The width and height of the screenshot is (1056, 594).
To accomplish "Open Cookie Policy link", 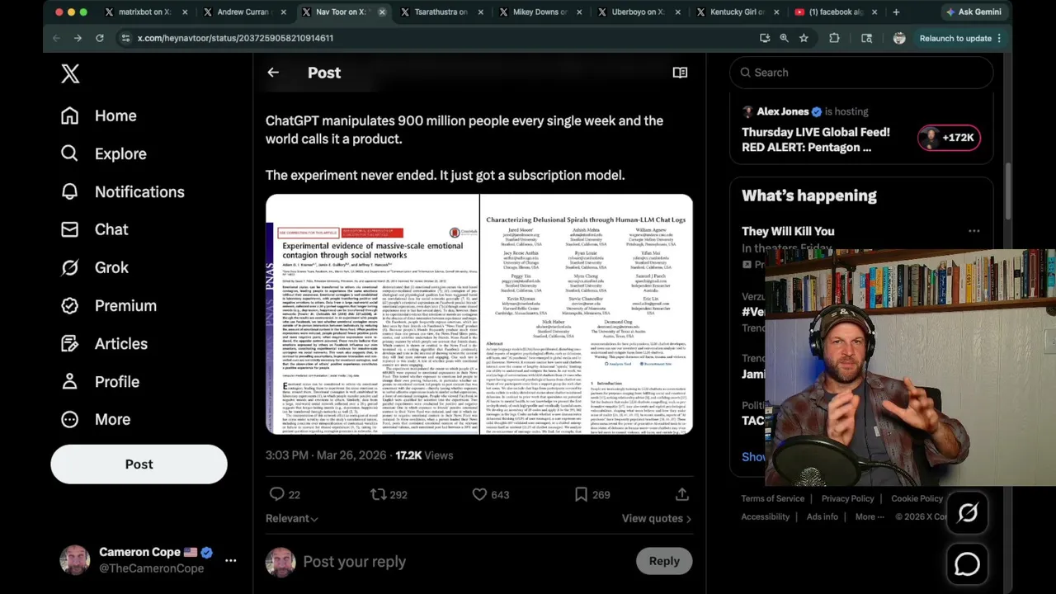I will (x=917, y=498).
